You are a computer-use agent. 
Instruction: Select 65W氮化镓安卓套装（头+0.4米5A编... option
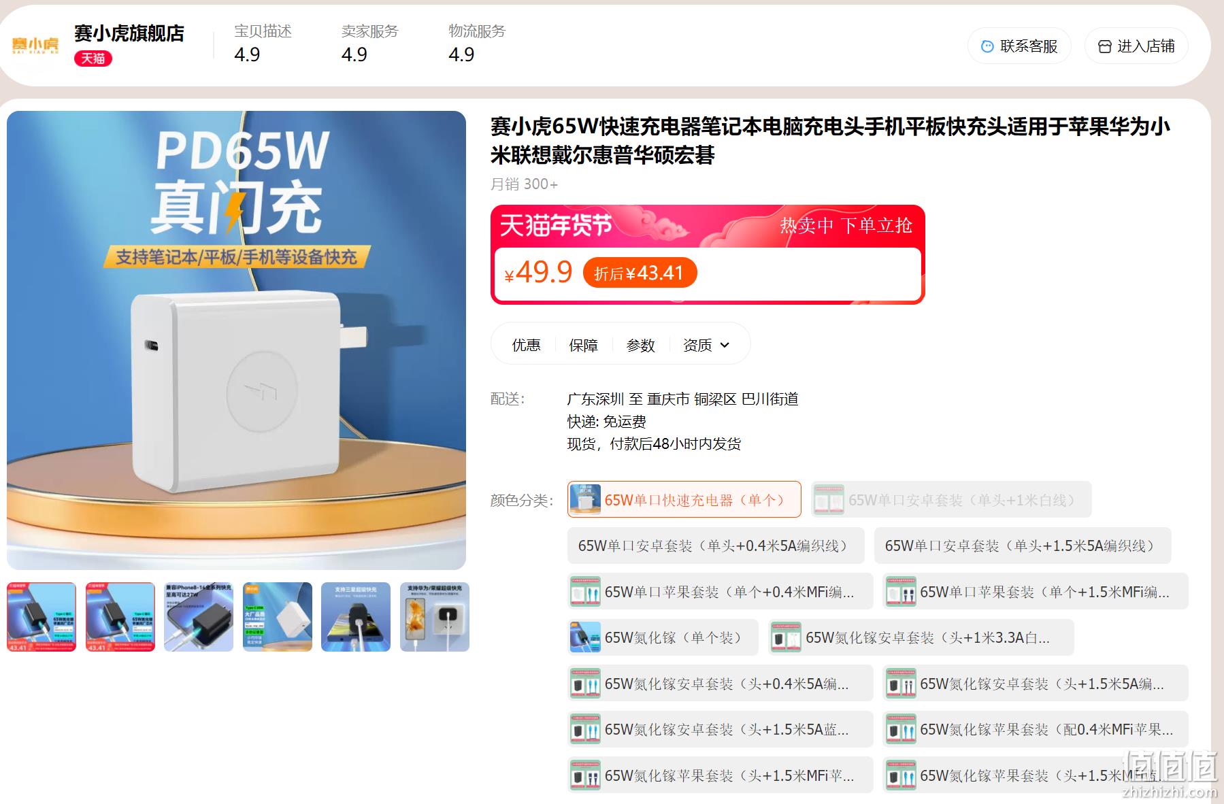720,684
